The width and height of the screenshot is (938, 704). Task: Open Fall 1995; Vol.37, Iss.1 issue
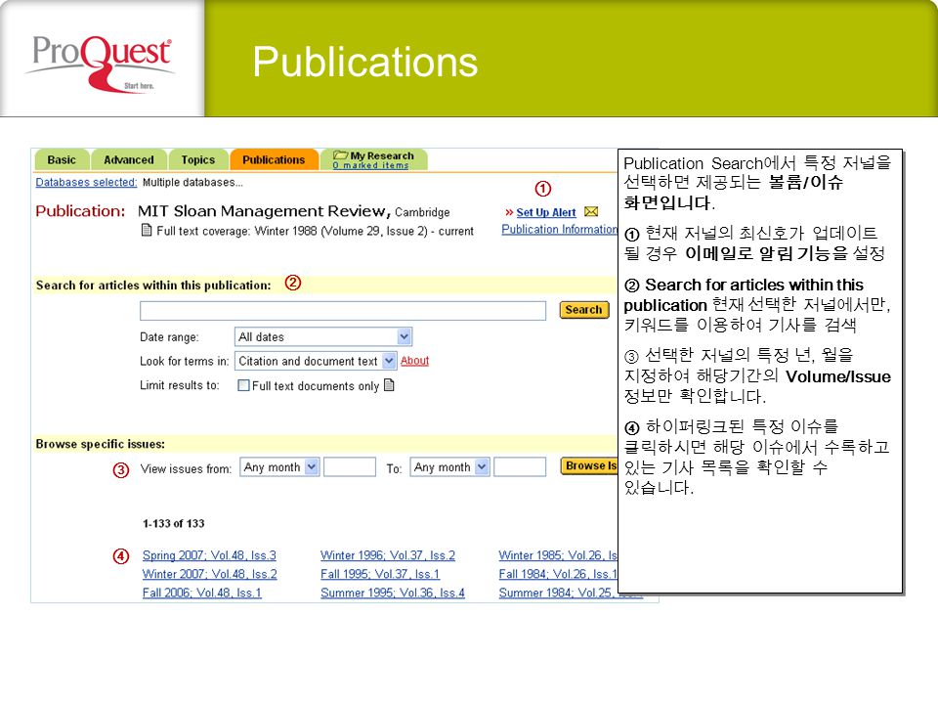(x=380, y=574)
